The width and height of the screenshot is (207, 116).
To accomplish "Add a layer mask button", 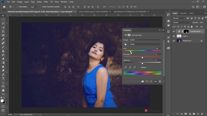I will pyautogui.click(x=186, y=114).
